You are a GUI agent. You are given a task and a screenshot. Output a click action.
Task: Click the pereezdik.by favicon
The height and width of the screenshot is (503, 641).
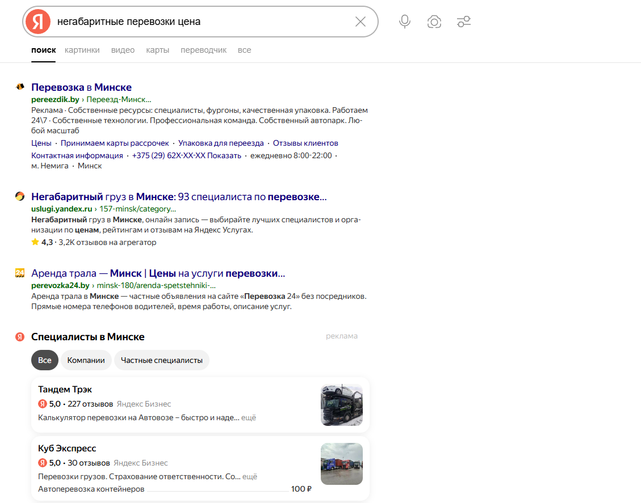20,87
